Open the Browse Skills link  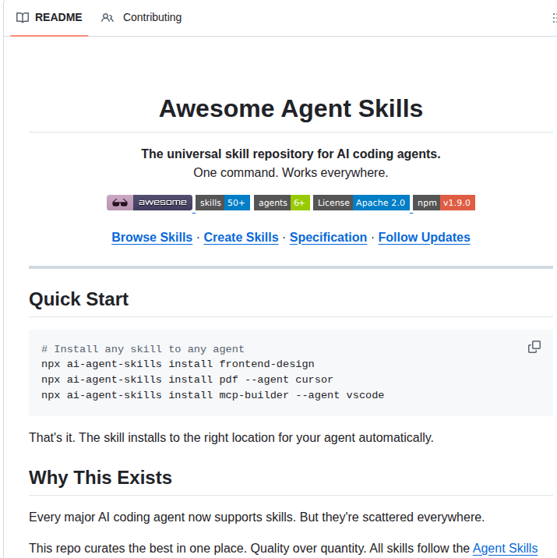[152, 238]
